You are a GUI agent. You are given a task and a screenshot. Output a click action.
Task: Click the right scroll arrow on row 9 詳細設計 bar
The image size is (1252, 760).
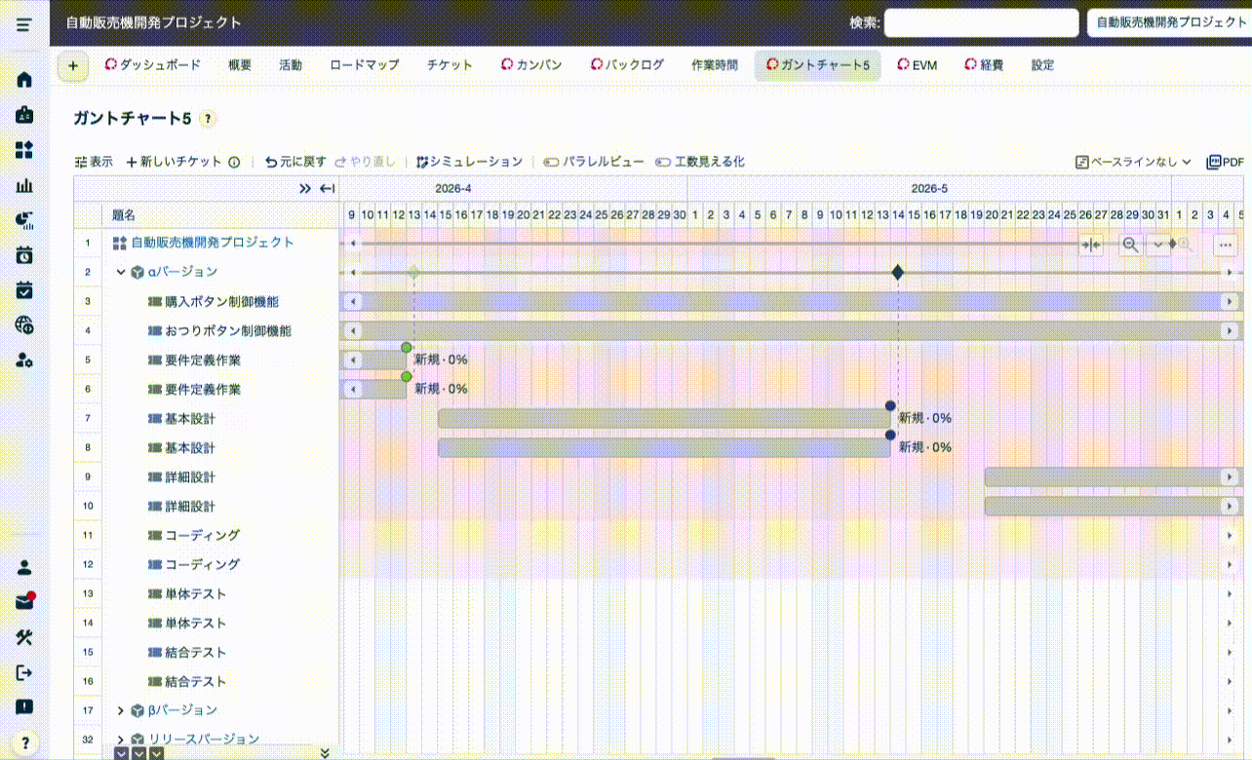coord(1230,477)
